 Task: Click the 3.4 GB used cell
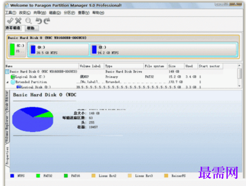coord(191,77)
